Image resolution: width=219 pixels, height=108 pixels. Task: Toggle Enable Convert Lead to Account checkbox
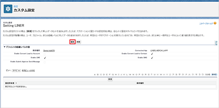[x=45, y=54]
